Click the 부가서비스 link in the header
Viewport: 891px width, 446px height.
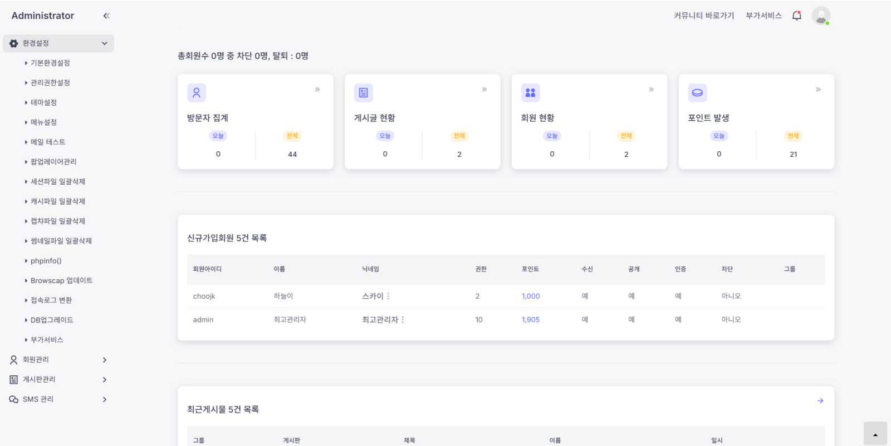pos(763,16)
